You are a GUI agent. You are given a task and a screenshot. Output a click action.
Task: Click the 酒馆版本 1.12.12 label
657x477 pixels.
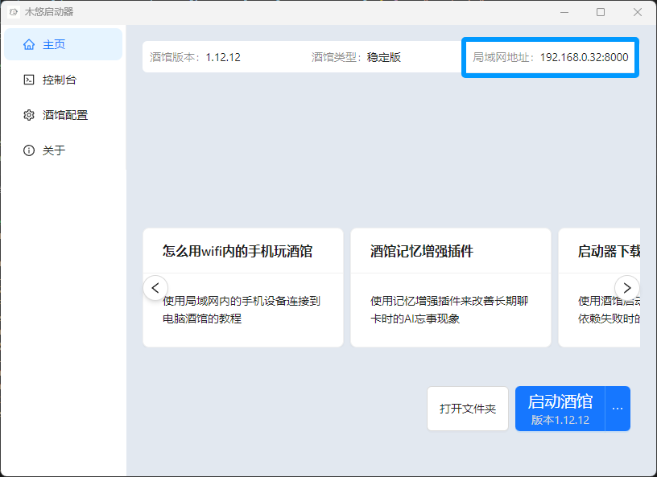click(x=195, y=57)
